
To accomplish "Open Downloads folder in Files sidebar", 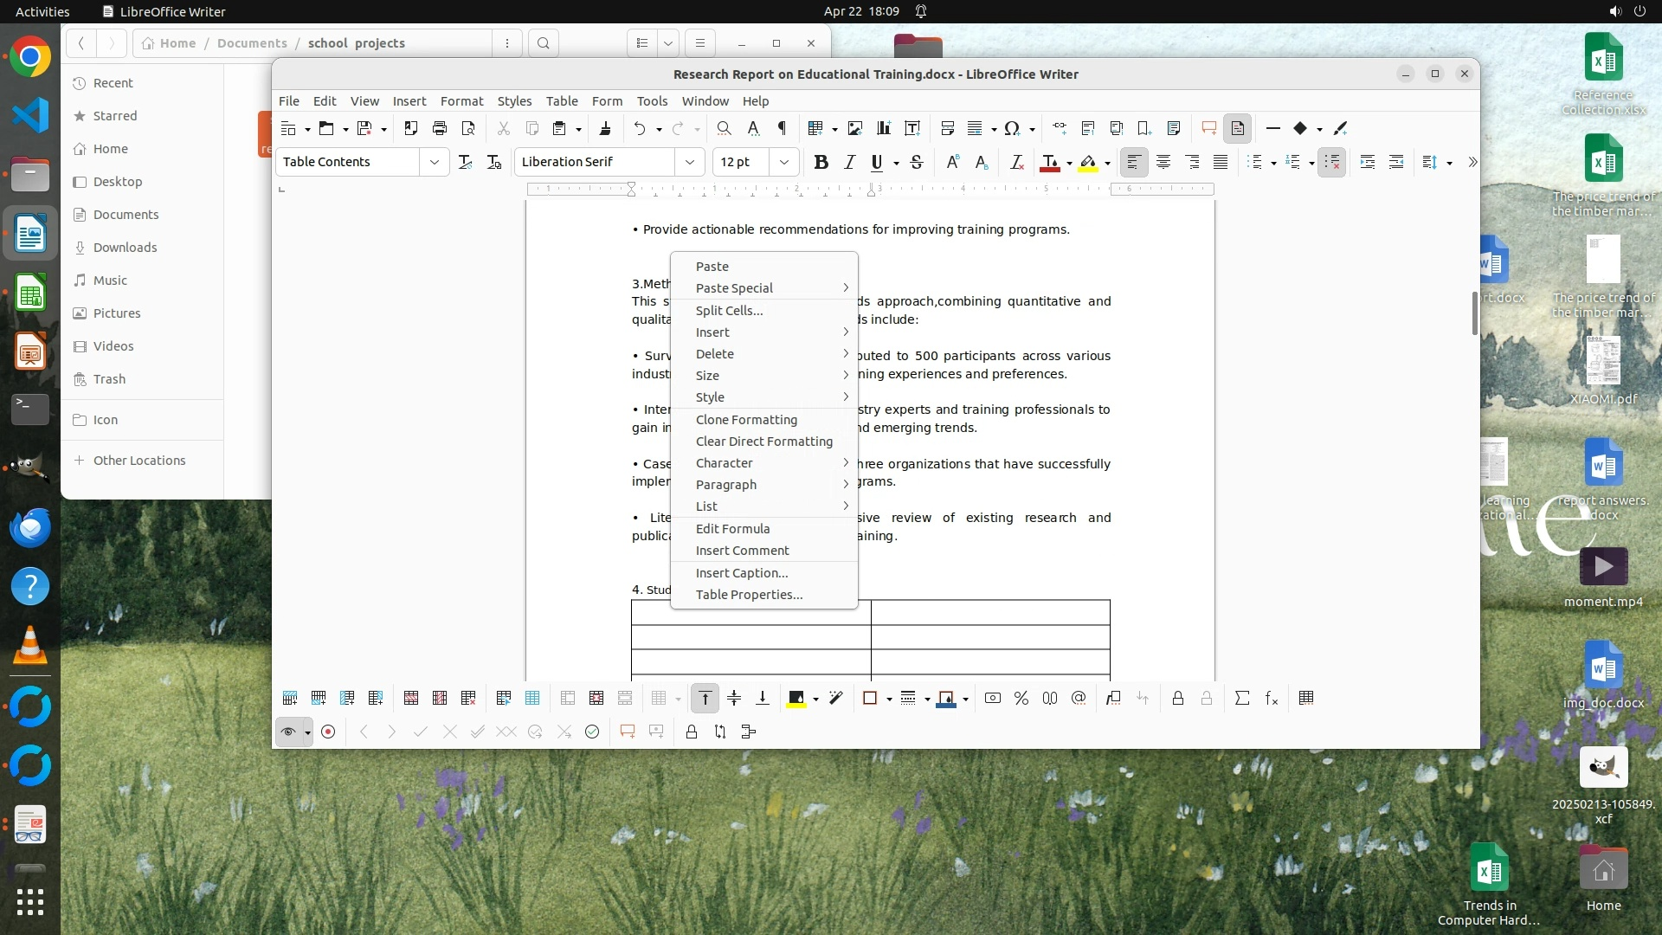I will click(x=125, y=248).
